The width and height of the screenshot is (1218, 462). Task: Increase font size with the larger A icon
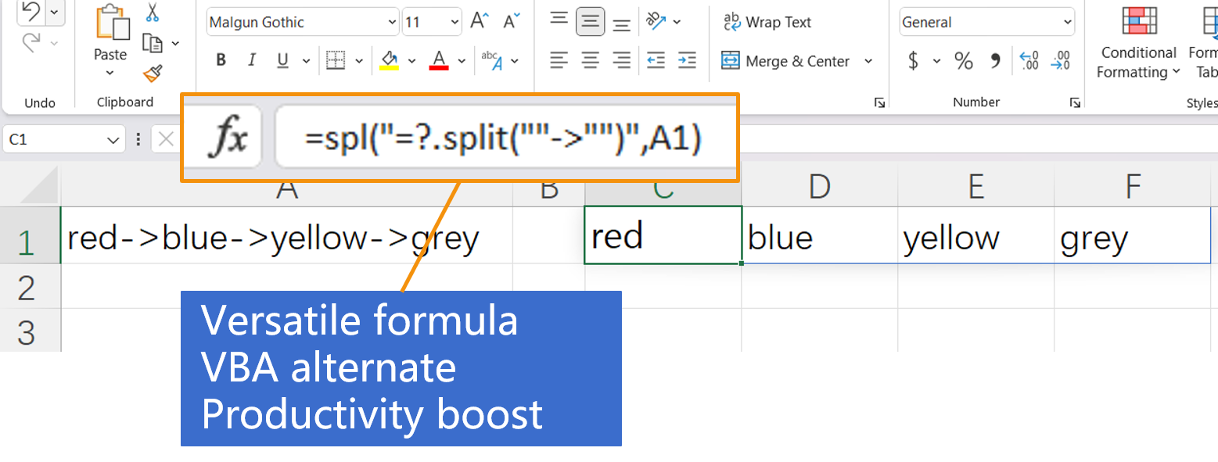pos(480,22)
